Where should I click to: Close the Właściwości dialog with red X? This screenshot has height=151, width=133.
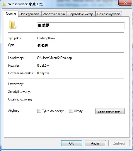[x=125, y=3]
